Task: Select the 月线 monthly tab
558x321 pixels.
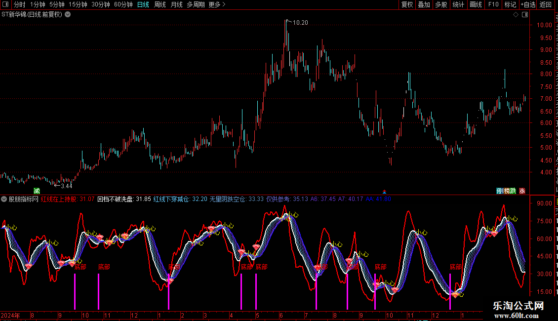Action: [176, 4]
